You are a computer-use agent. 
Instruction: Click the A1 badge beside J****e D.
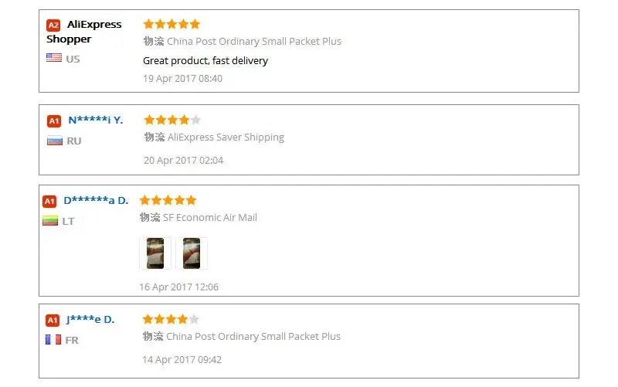[53, 320]
